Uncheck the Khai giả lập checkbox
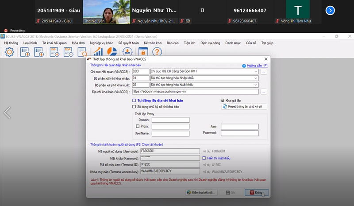354x206 pixels. click(222, 101)
